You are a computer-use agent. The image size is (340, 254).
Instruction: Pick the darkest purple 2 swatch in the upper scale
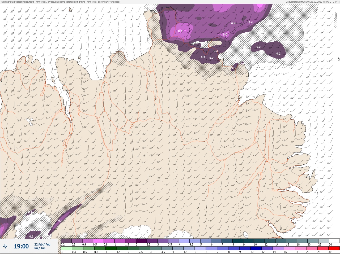(x=142, y=241)
